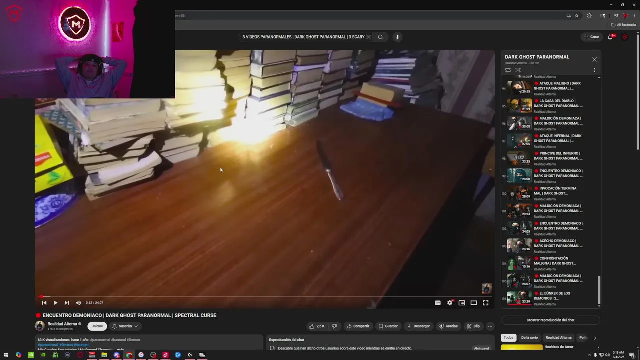The image size is (640, 360).
Task: Bookmark page with Chrome star icon
Action: coord(576,15)
